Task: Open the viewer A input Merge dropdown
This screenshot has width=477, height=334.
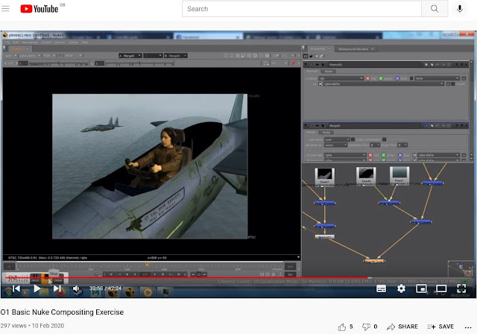Action: click(x=130, y=56)
